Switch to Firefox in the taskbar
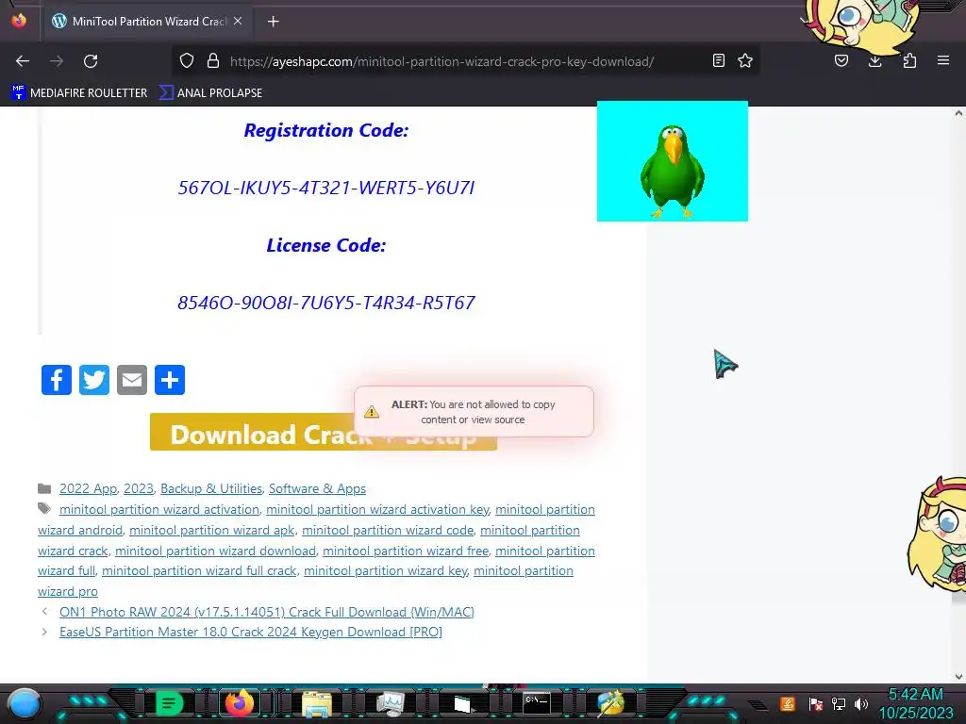 [240, 703]
